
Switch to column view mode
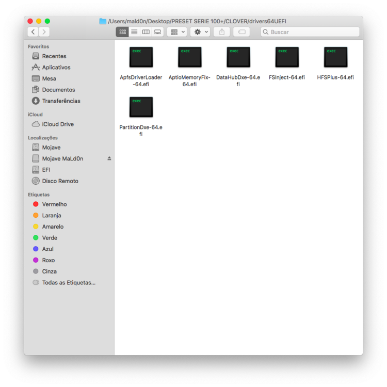(x=146, y=32)
